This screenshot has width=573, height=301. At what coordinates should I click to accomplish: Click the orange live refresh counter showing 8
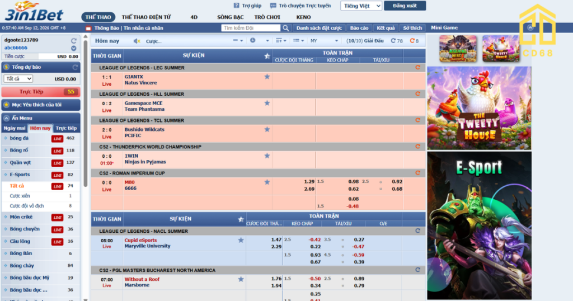414,41
